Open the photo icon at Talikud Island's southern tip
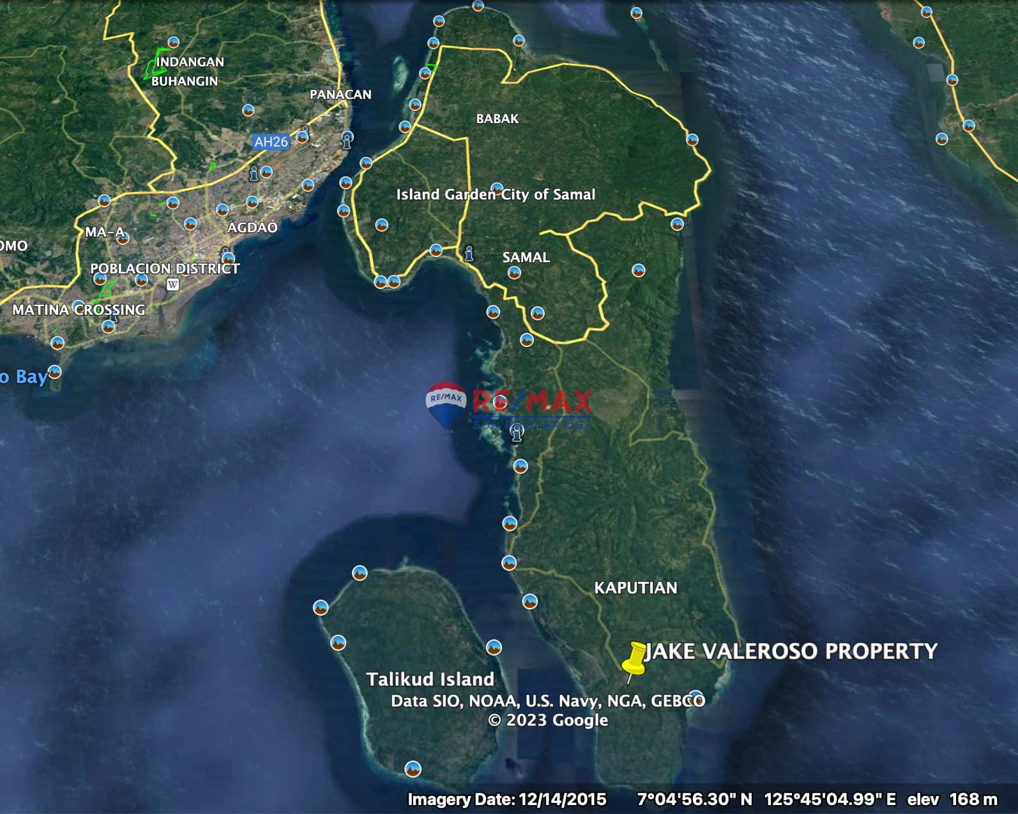 pyautogui.click(x=413, y=768)
